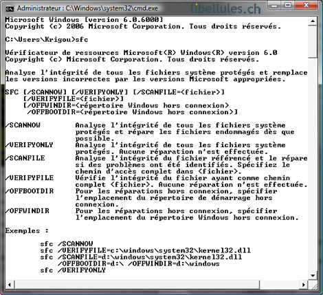The width and height of the screenshot is (323, 295).
Task: Click the horizontal scrollbar thumb
Action: pyautogui.click(x=137, y=285)
